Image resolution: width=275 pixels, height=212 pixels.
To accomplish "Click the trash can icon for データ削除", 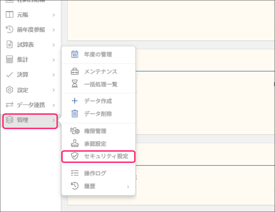I will pos(75,114).
